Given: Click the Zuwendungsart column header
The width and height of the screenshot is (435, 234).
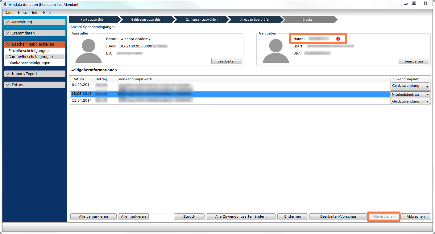Looking at the screenshot, I should (410, 79).
